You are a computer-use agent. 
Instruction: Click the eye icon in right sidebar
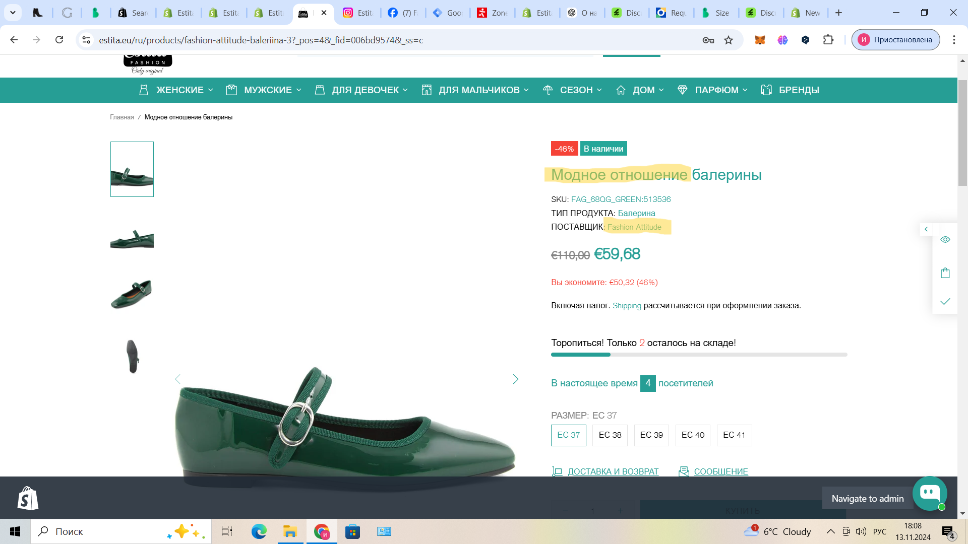click(945, 240)
